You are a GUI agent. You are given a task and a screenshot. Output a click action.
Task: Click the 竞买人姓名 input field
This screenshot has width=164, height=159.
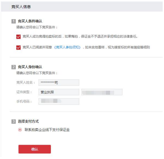click(x=59, y=83)
